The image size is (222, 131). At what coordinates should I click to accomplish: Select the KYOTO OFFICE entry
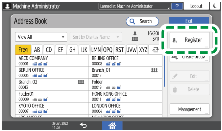pos(53,108)
